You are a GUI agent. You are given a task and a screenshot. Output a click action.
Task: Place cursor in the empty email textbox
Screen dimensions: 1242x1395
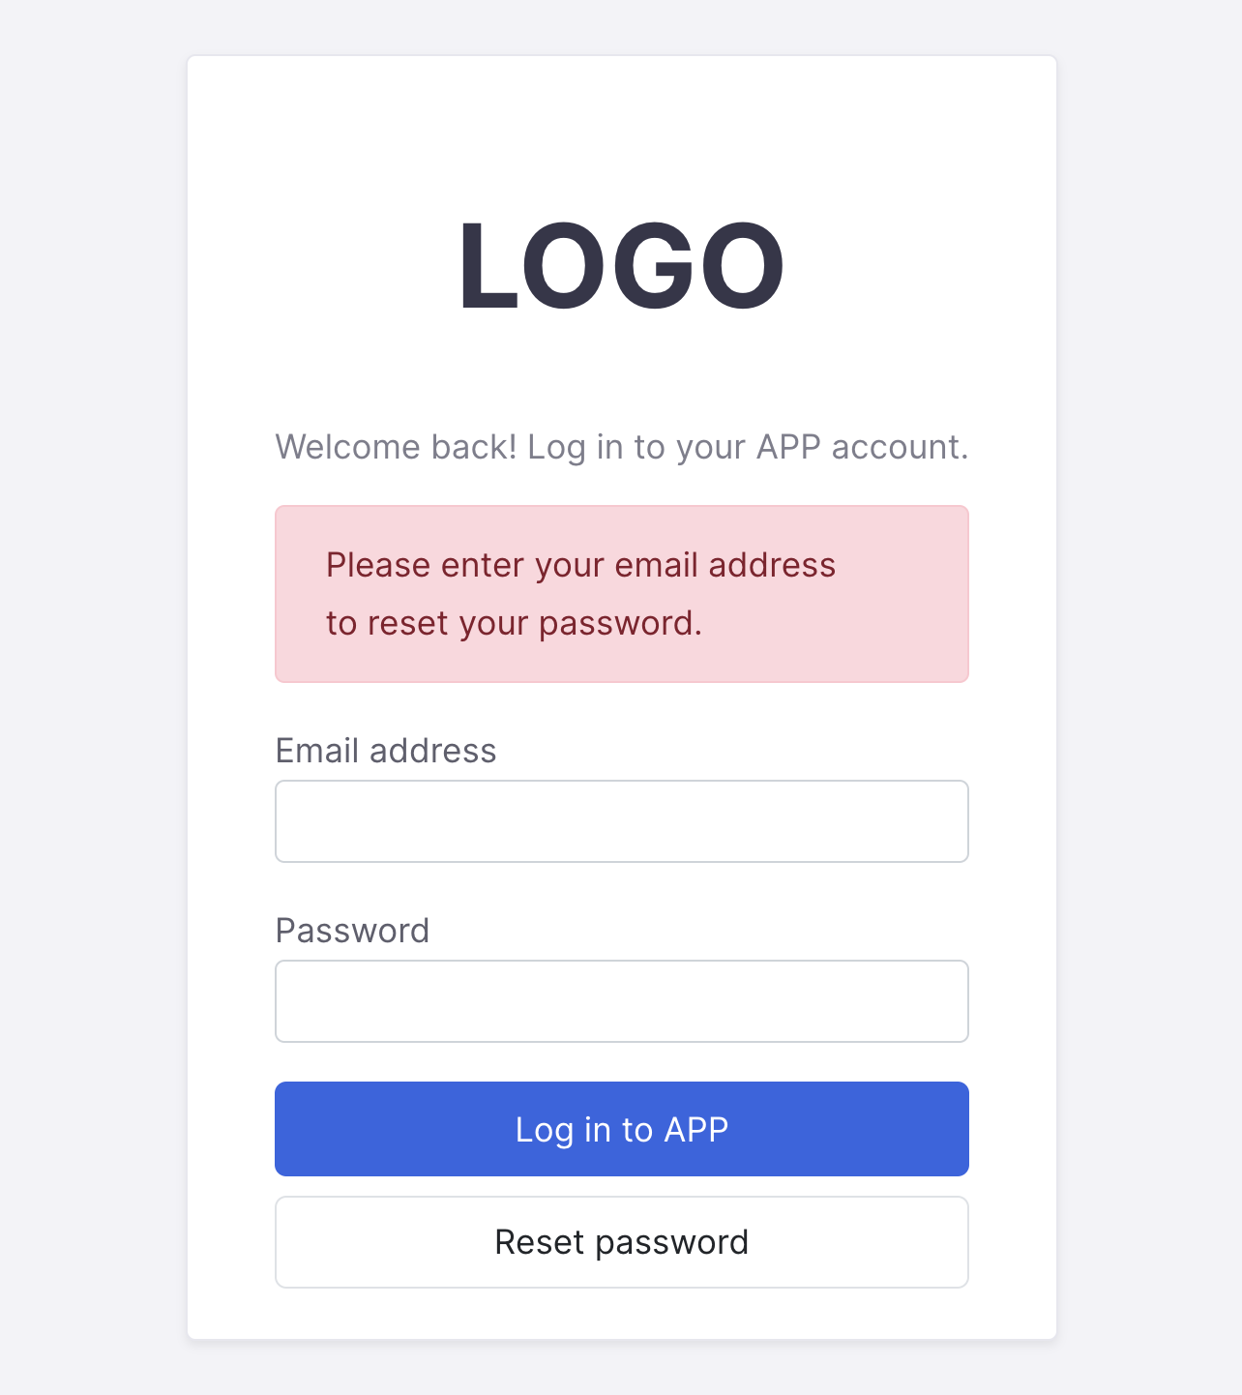[x=622, y=821]
